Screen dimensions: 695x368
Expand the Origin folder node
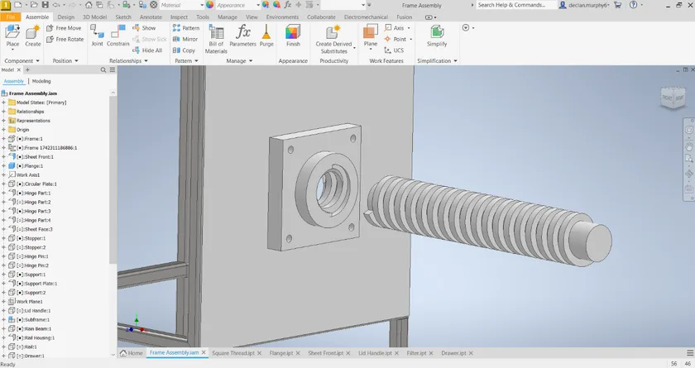pyautogui.click(x=3, y=130)
